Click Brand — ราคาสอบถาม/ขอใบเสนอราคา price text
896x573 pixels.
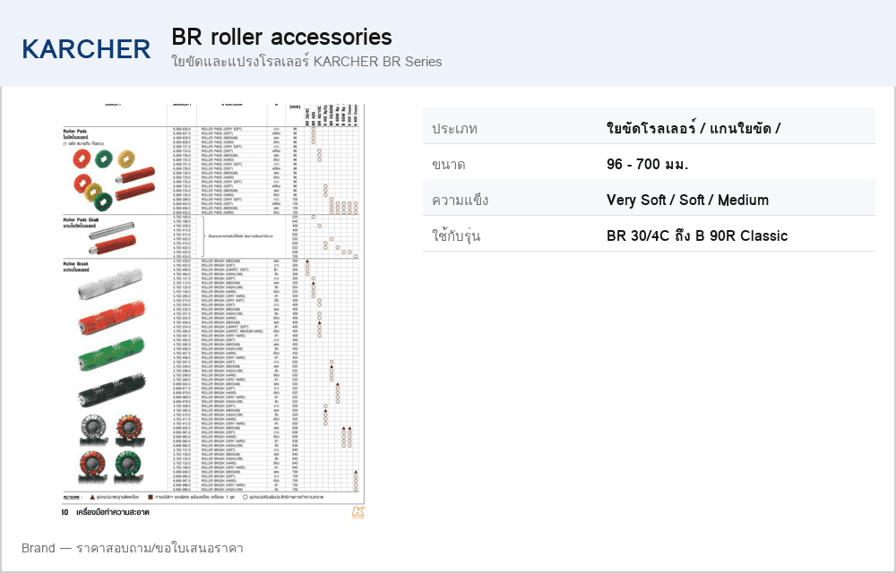point(133,549)
